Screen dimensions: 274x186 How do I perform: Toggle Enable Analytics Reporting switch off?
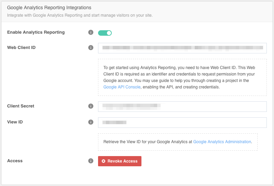pyautogui.click(x=105, y=33)
